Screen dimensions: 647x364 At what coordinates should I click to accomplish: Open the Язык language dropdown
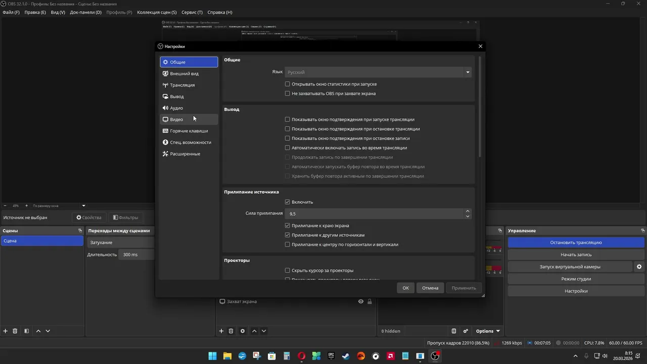click(378, 72)
